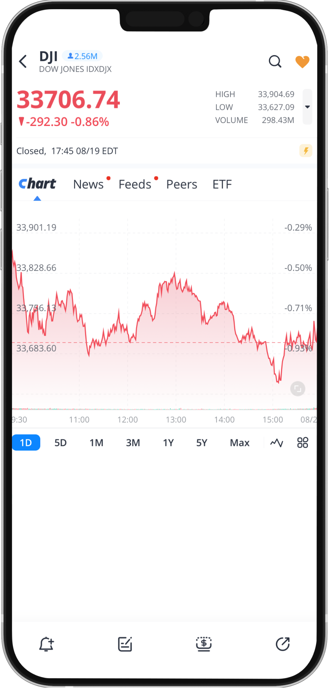The height and width of the screenshot is (692, 329).
Task: Open the chart type line icon
Action: tap(277, 443)
